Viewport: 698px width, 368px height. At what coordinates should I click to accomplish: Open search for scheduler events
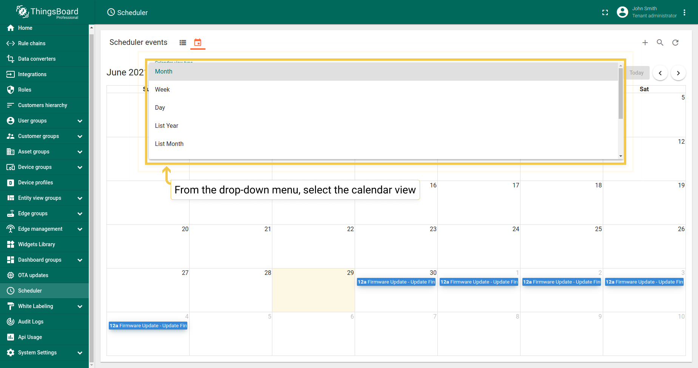click(x=660, y=43)
